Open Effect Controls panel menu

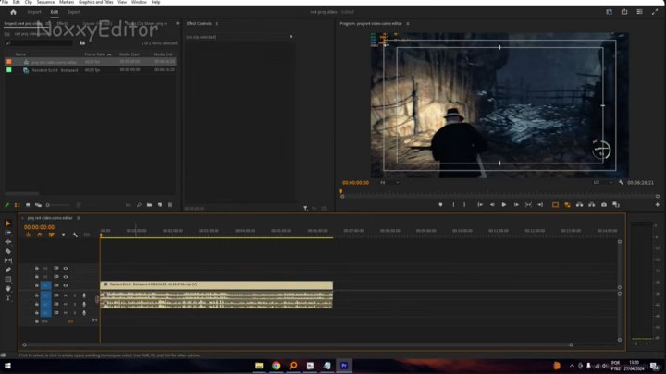coord(216,23)
